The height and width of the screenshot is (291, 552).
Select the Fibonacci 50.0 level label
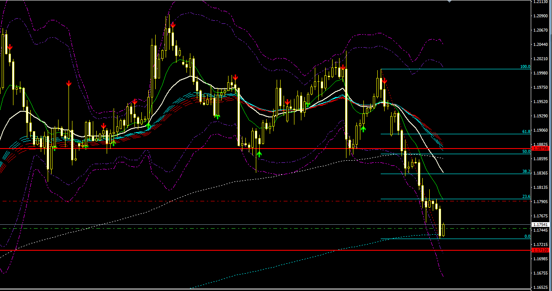point(526,152)
